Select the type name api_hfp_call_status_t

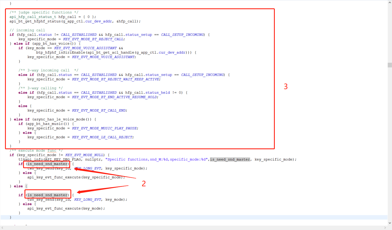pyautogui.click(x=33, y=17)
